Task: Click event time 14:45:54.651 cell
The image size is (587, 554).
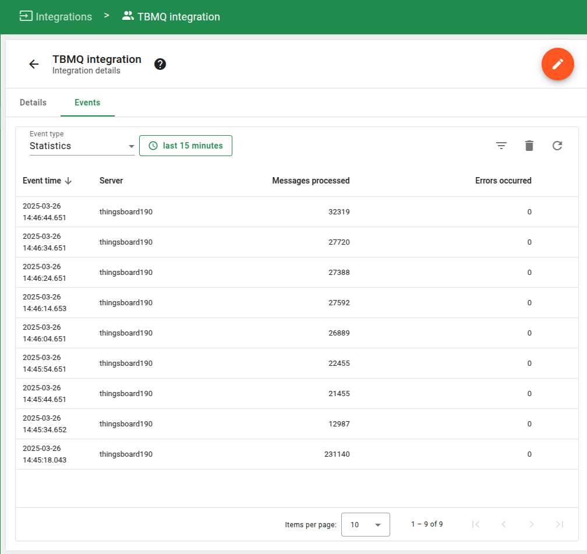Action: tap(44, 364)
